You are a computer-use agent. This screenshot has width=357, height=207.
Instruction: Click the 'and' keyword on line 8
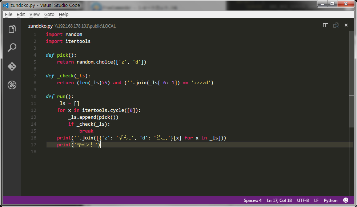point(117,82)
